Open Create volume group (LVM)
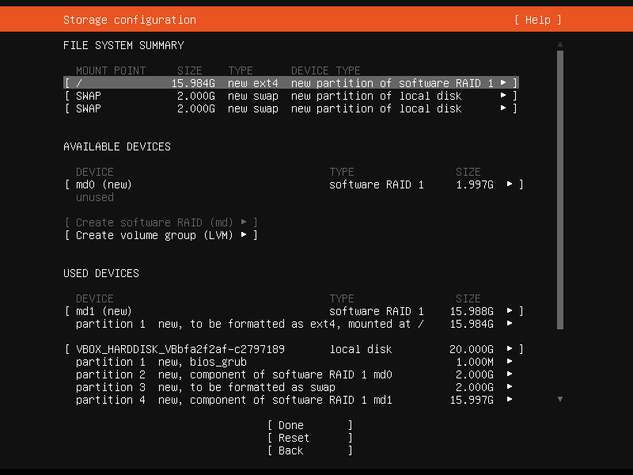This screenshot has height=475, width=633. pos(161,235)
